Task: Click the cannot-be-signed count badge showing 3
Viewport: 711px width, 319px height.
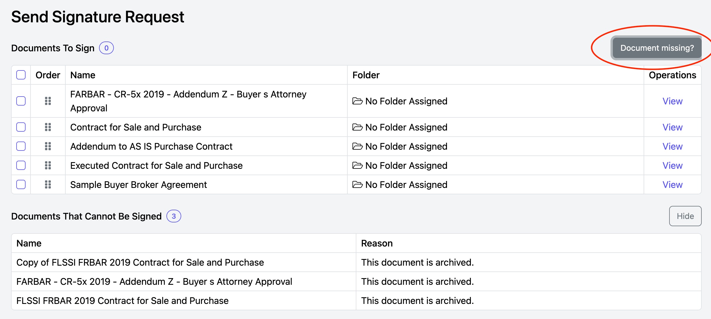Action: (x=174, y=216)
